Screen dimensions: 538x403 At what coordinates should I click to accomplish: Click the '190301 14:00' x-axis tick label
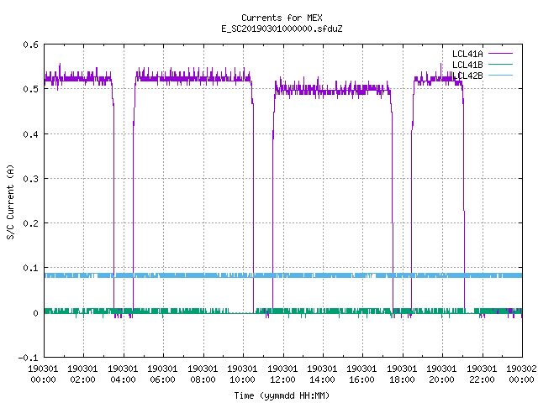tap(322, 374)
